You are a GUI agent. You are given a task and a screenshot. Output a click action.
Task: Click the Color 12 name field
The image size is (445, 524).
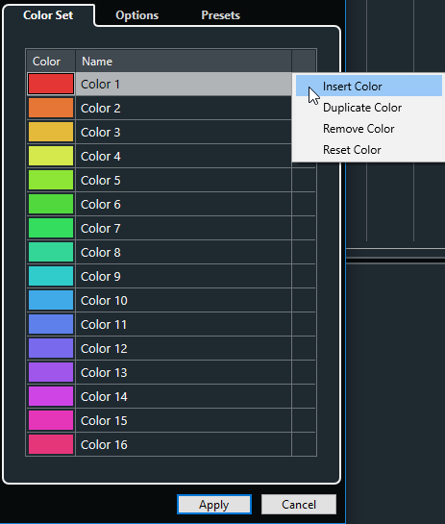184,349
